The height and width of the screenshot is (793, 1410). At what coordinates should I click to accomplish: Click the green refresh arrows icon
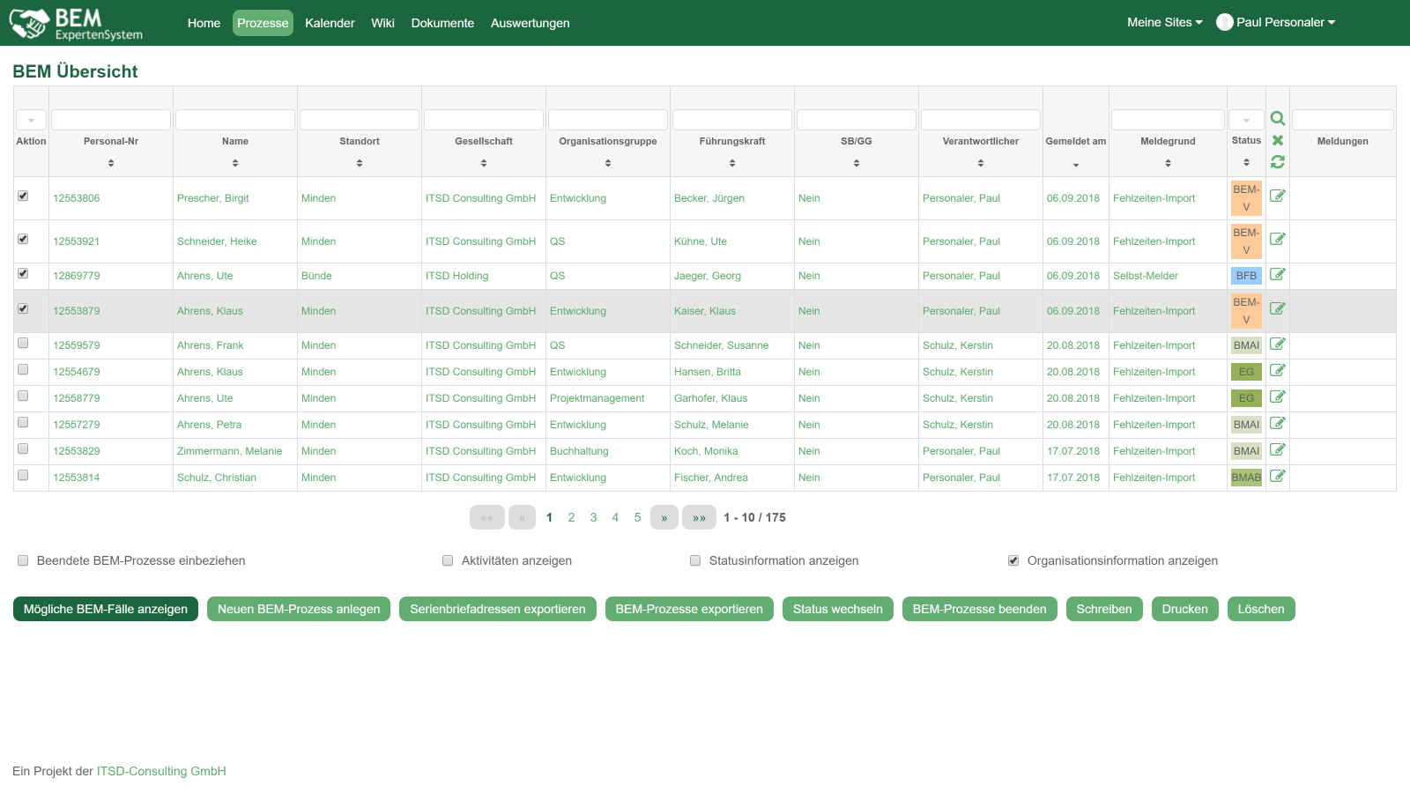point(1277,162)
